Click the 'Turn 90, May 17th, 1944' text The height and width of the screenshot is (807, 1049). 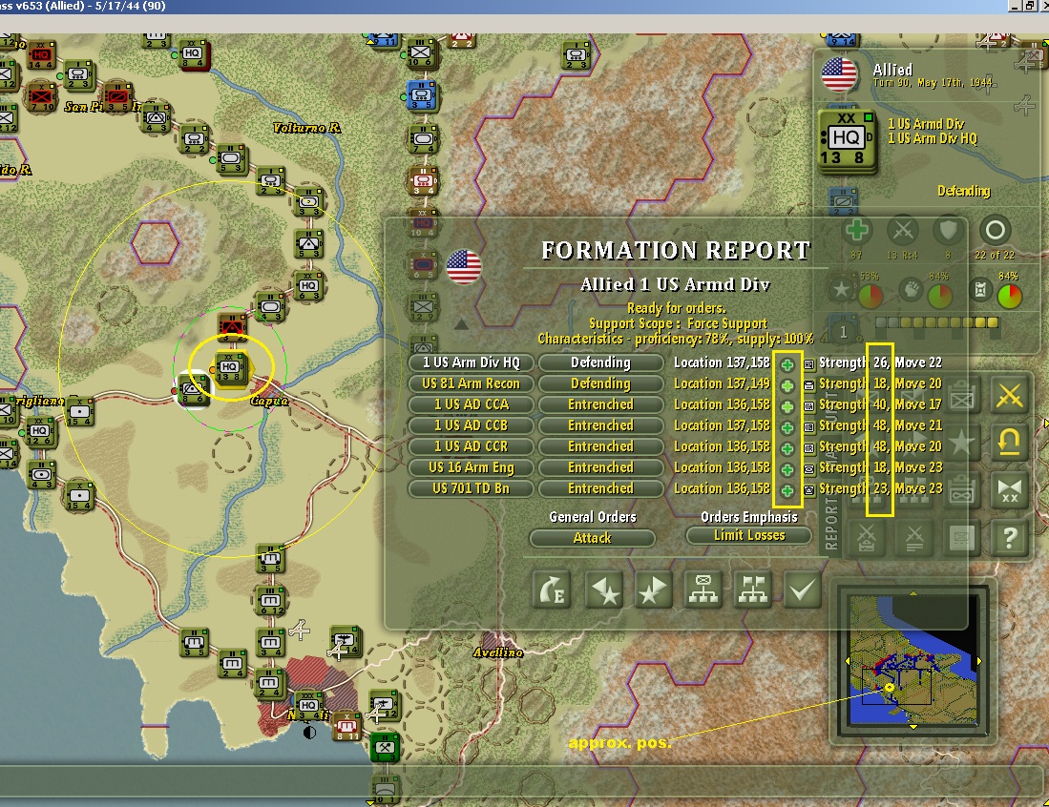(932, 83)
